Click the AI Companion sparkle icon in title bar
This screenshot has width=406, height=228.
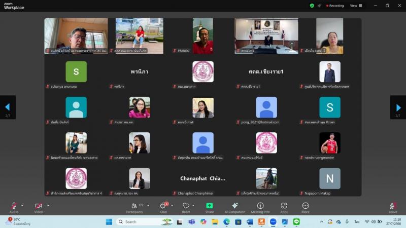point(320,6)
